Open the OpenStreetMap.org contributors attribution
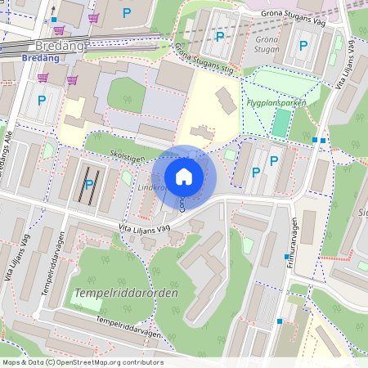 point(110,362)
